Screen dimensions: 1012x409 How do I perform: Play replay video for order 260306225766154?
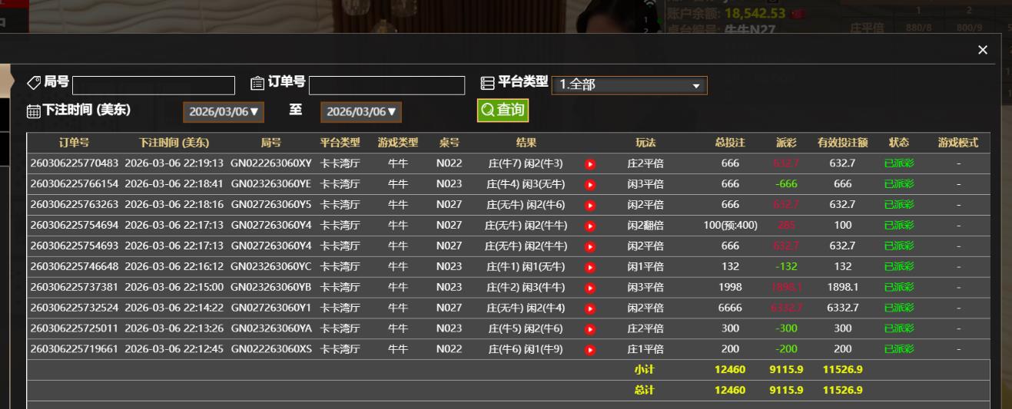[590, 184]
